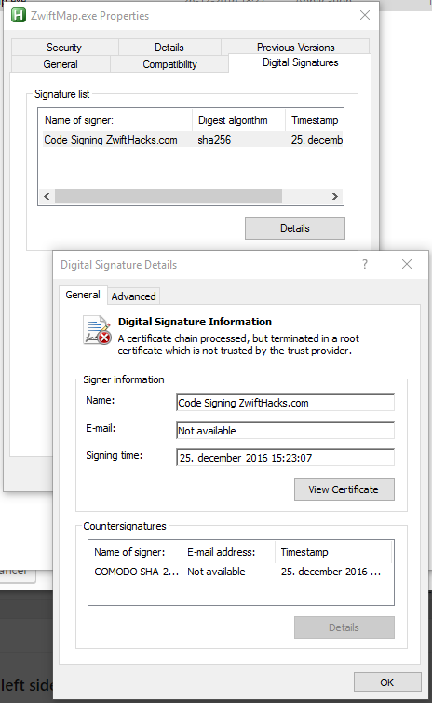Click the Details button under Signature list
This screenshot has height=703, width=432.
295,228
